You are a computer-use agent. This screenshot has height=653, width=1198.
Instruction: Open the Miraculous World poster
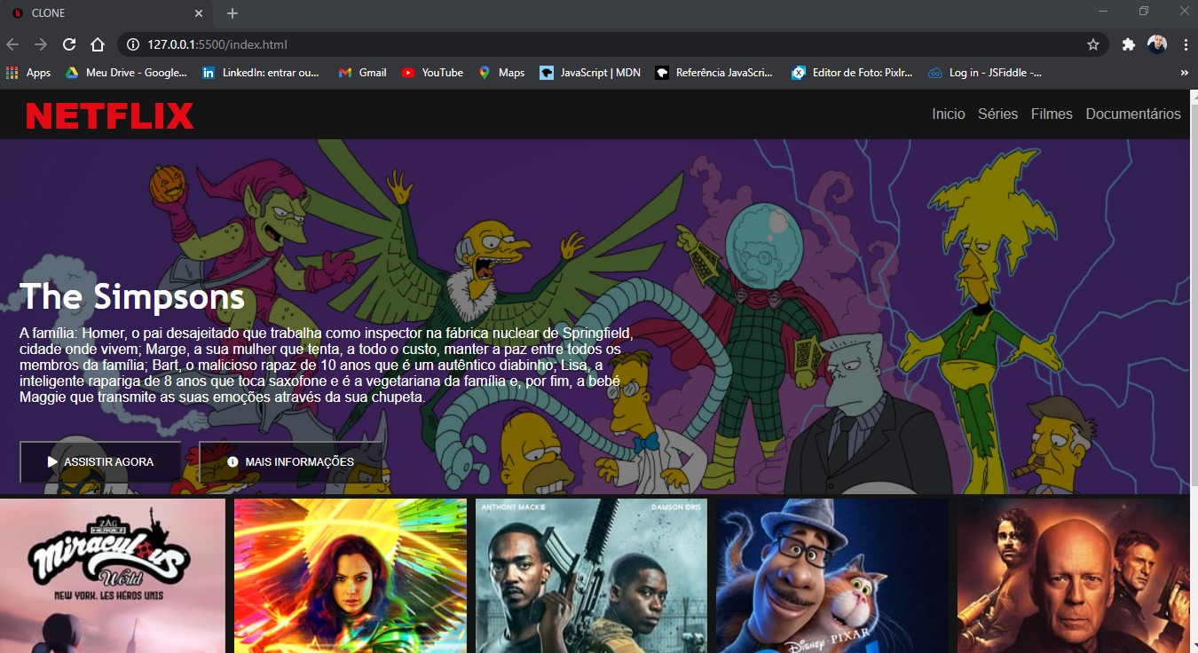tap(113, 576)
